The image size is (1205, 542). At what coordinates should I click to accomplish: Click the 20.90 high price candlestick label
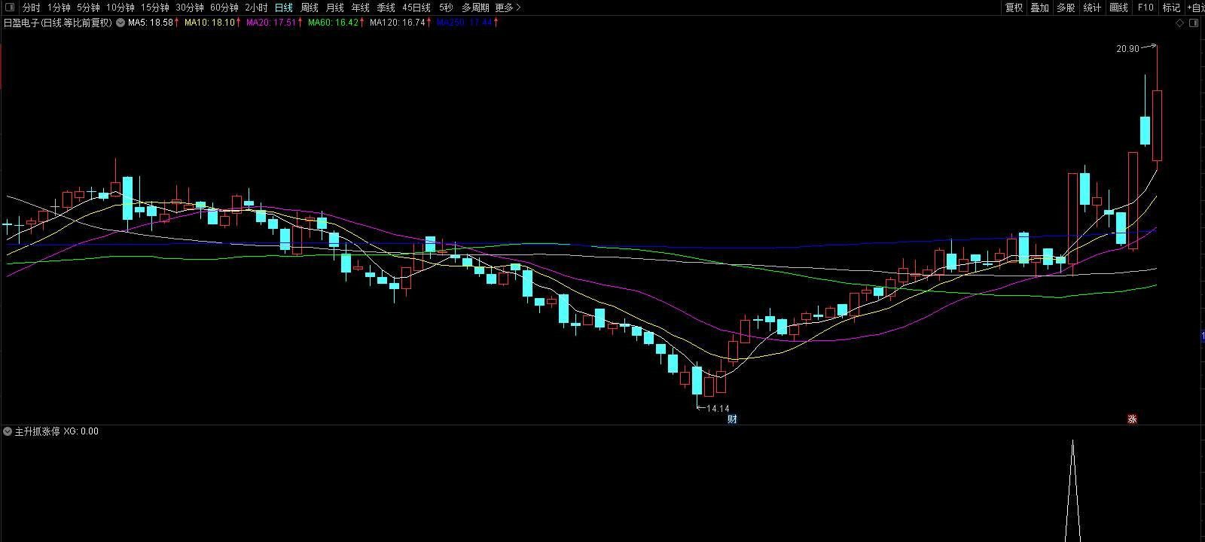(1127, 49)
